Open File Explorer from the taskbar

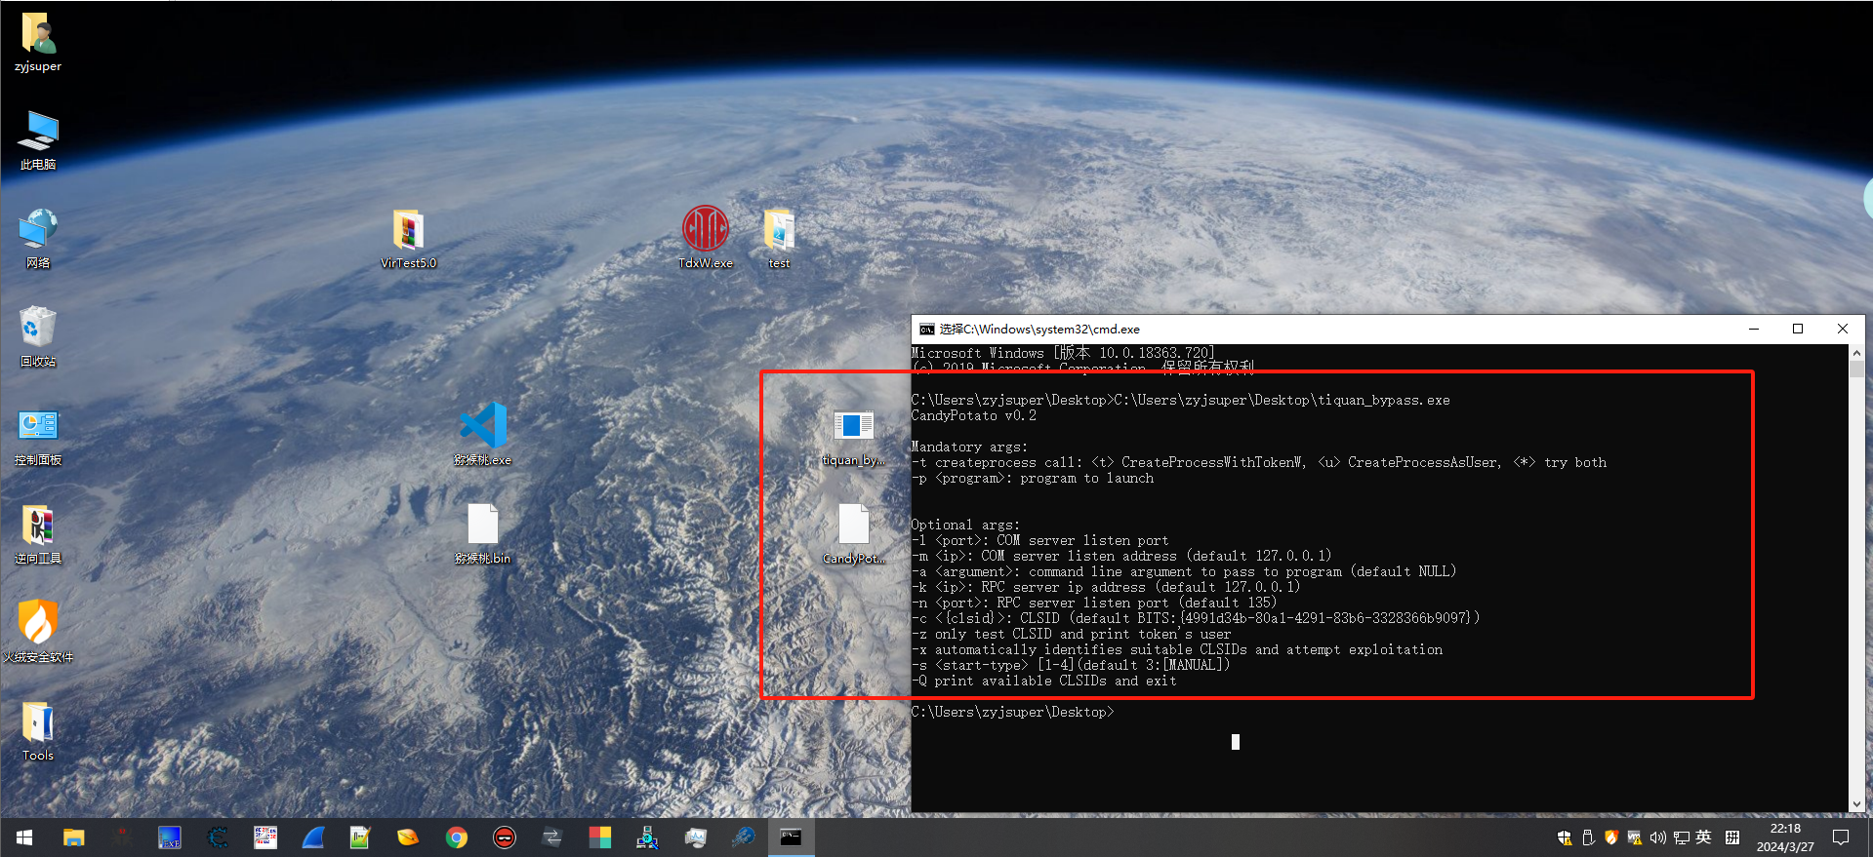click(73, 838)
